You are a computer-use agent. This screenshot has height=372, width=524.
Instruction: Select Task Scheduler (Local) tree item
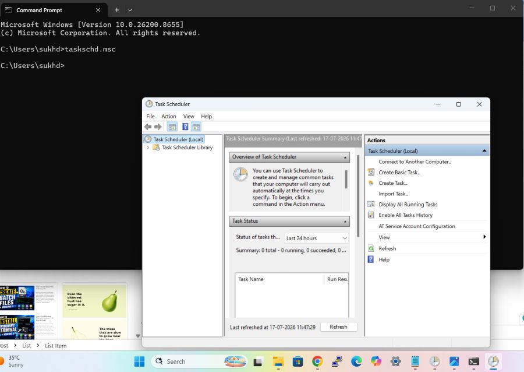178,139
